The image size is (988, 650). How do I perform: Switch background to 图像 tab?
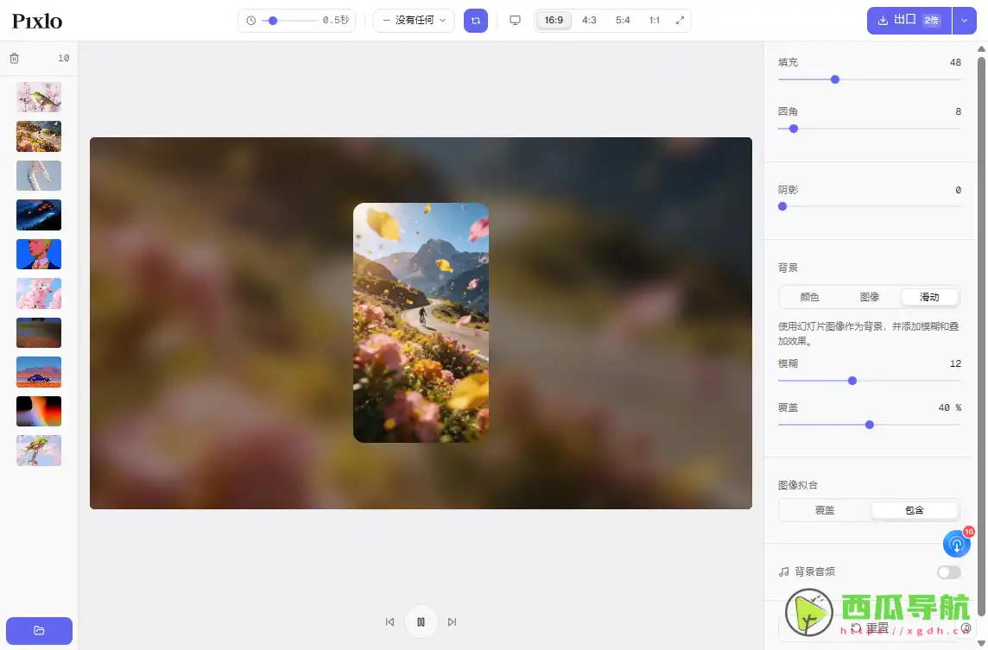click(x=870, y=297)
